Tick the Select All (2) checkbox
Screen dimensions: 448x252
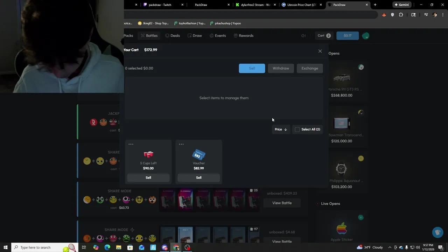coord(297,129)
